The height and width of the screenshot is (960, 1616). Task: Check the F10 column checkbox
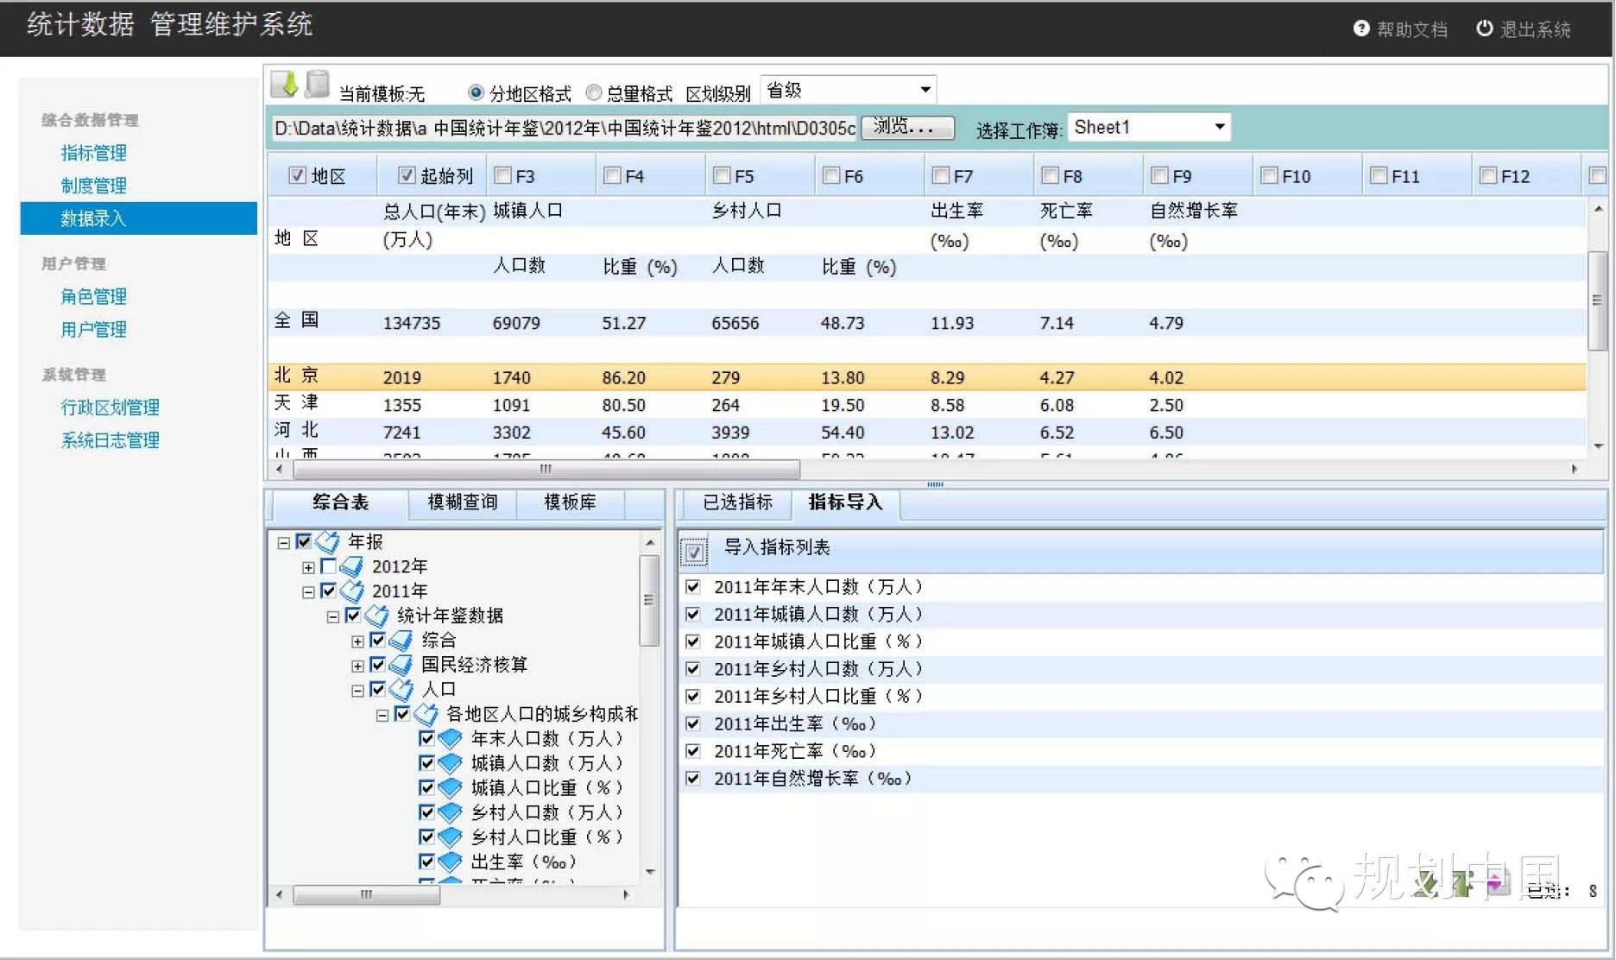pos(1269,175)
